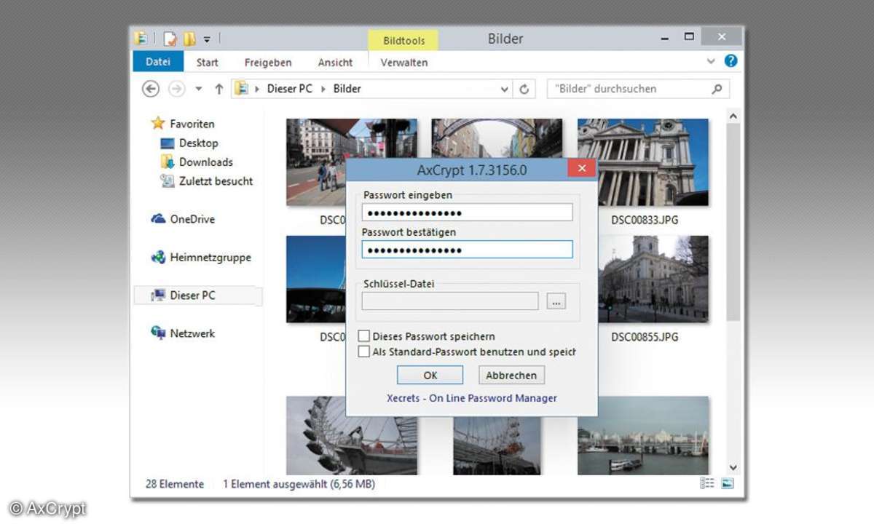Open Desktop in the navigation pane
The image size is (874, 524).
pos(199,143)
